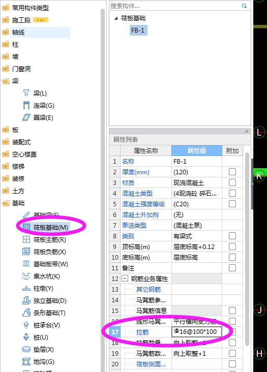Toggle 附加 checkbox for 混凝土类型
This screenshot has width=267, height=372.
(232, 193)
